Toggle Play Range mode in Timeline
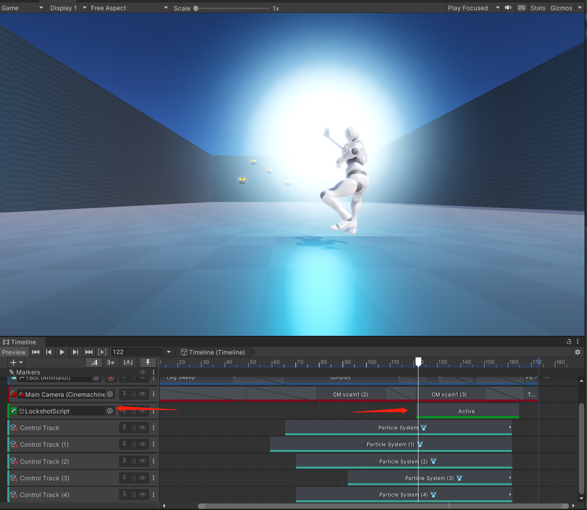 (102, 352)
